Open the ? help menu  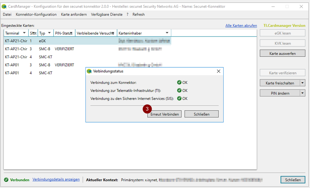click(127, 14)
